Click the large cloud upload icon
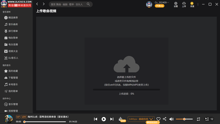220x124 pixels. 127,64
